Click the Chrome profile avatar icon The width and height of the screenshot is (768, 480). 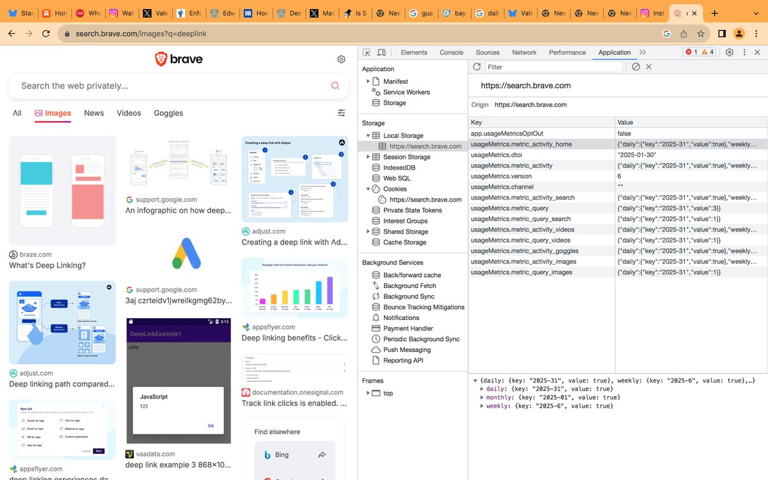click(x=739, y=33)
